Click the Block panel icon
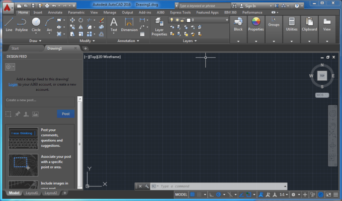342x201 pixels. pyautogui.click(x=238, y=25)
